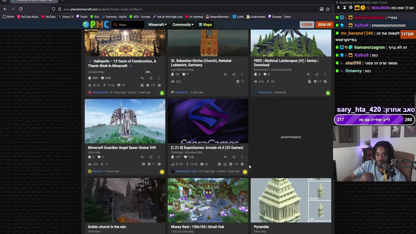Click the yellow coin badge on Guardian Angel card
This screenshot has width=416, height=234.
click(x=162, y=172)
